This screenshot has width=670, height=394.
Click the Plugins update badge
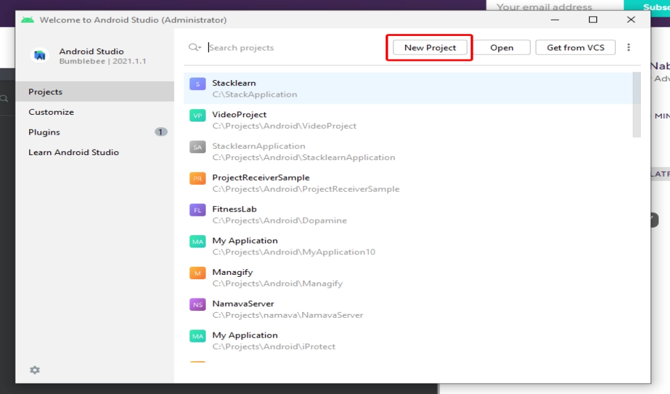coord(161,132)
